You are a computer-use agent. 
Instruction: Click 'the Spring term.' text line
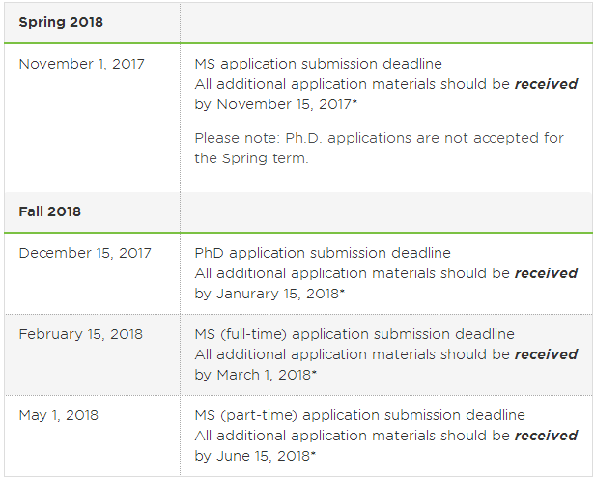[251, 158]
